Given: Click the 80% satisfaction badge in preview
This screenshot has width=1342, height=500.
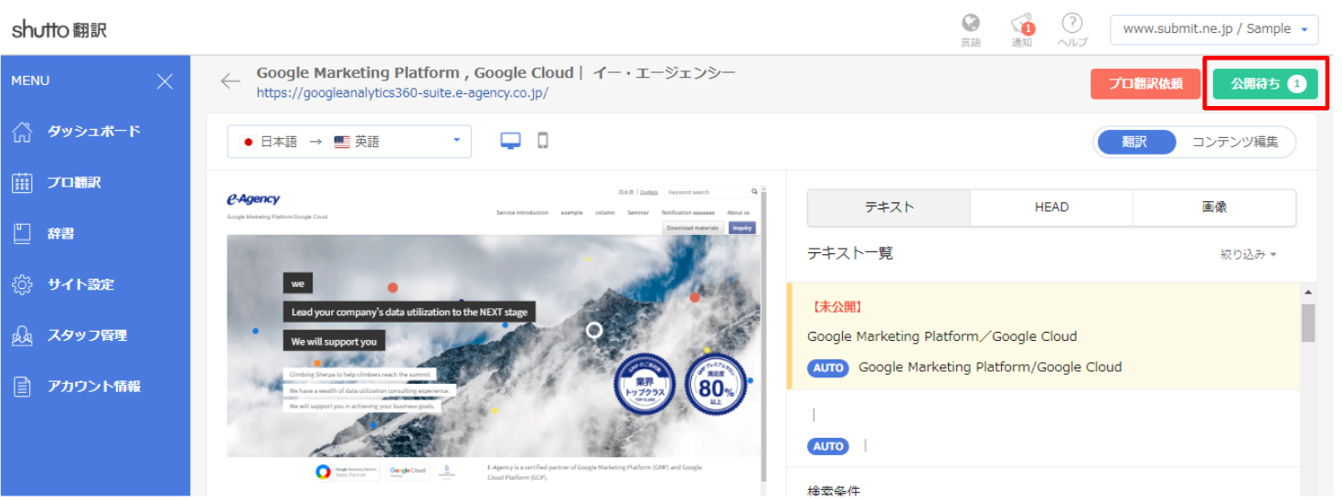Looking at the screenshot, I should pyautogui.click(x=716, y=384).
